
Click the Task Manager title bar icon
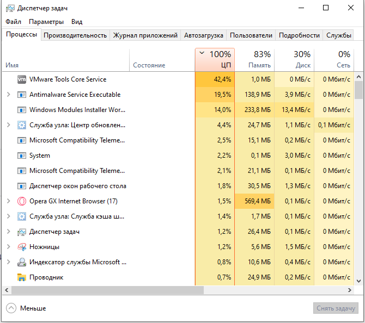point(10,8)
